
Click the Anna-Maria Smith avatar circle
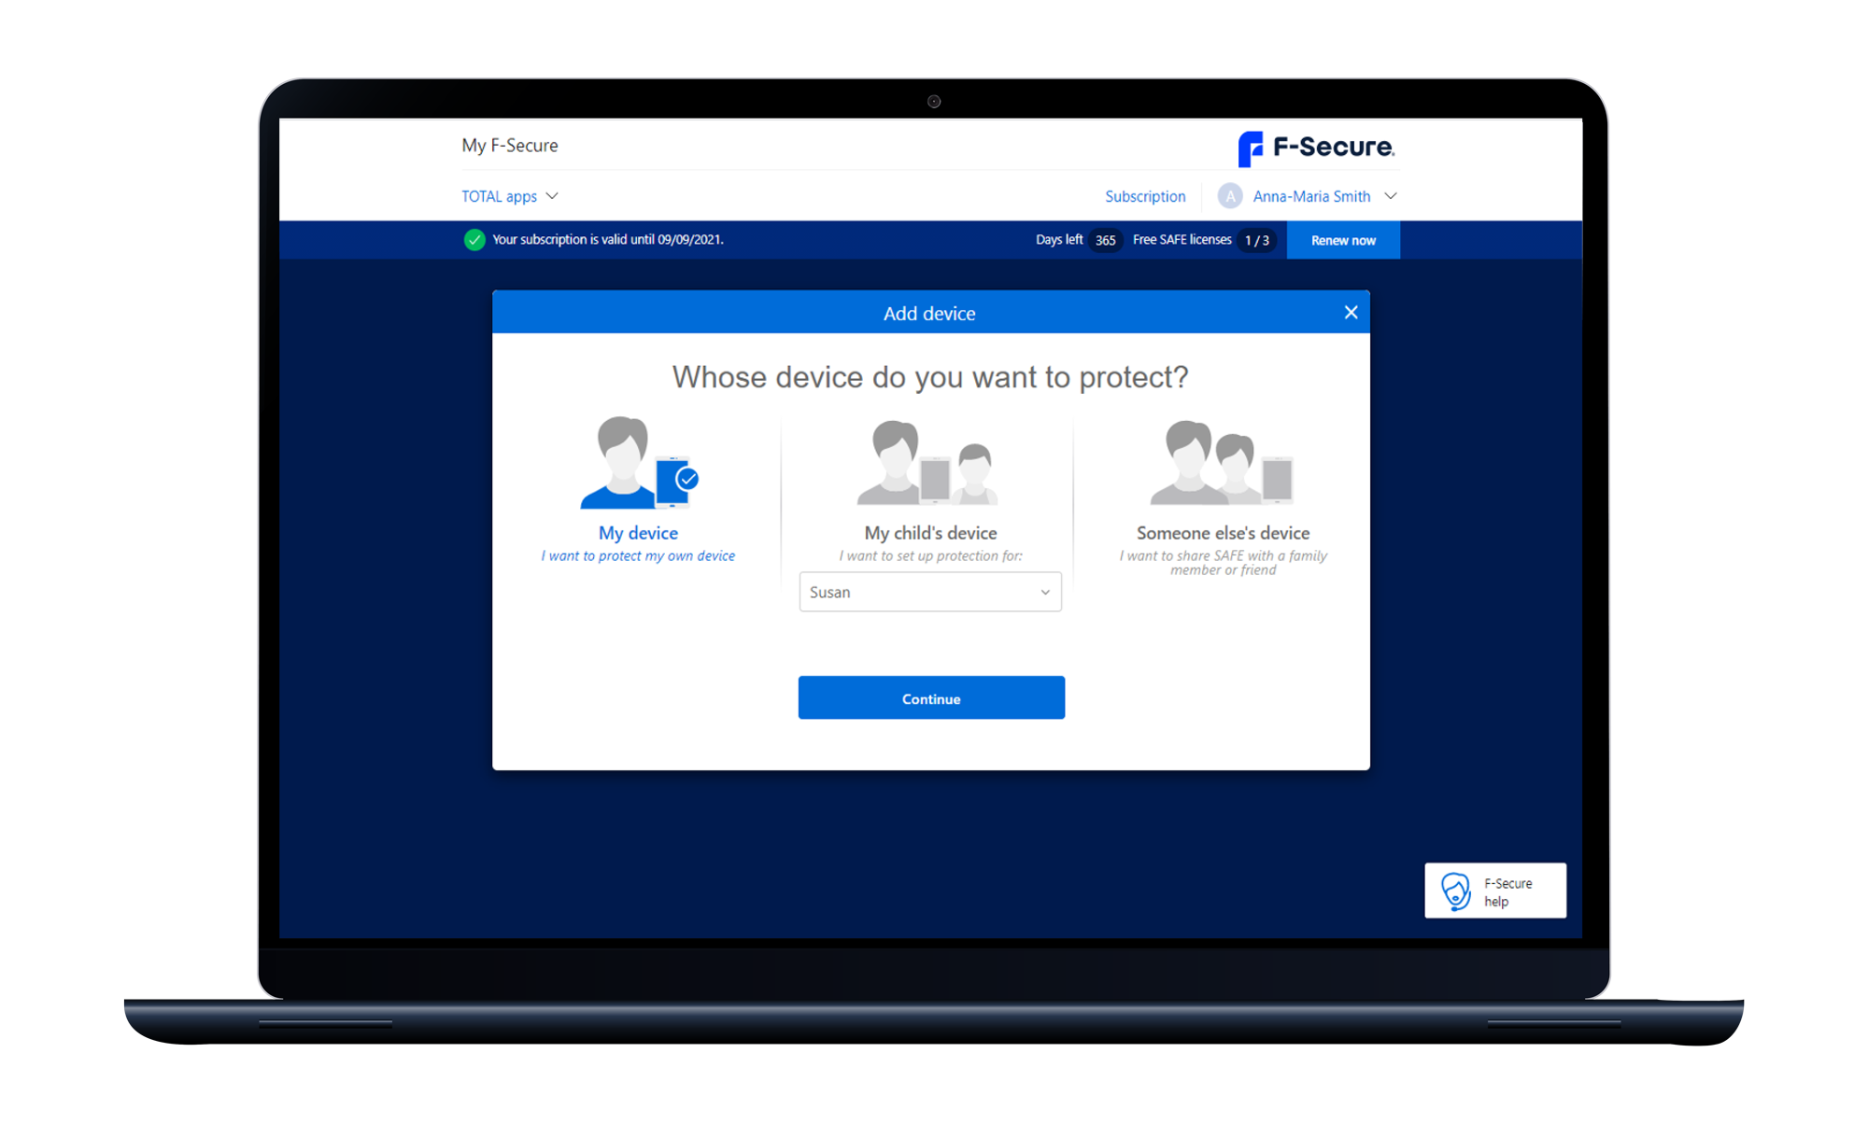tap(1230, 196)
